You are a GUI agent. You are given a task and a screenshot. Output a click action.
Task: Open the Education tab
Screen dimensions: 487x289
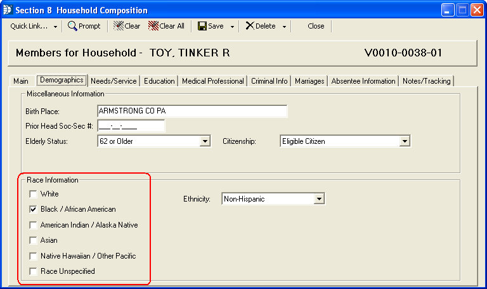tap(159, 81)
